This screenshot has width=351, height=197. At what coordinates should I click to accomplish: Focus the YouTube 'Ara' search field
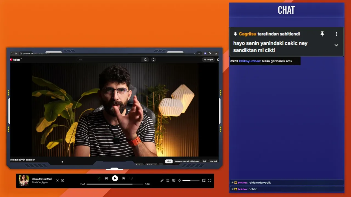(x=109, y=60)
